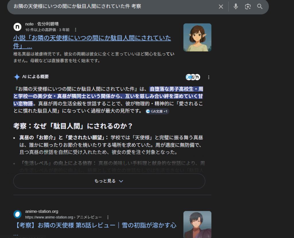Expand the AI overview with もっと見る
Image resolution: width=294 pixels, height=238 pixels.
click(105, 181)
